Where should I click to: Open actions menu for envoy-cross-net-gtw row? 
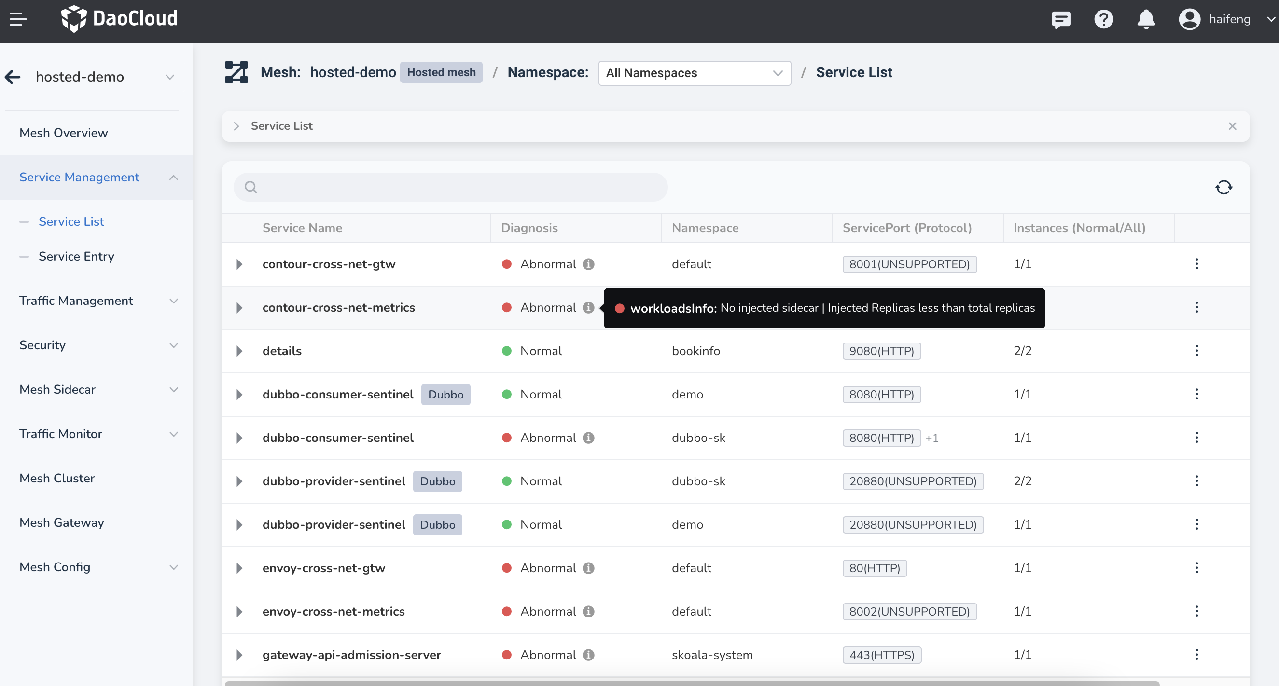[1196, 568]
